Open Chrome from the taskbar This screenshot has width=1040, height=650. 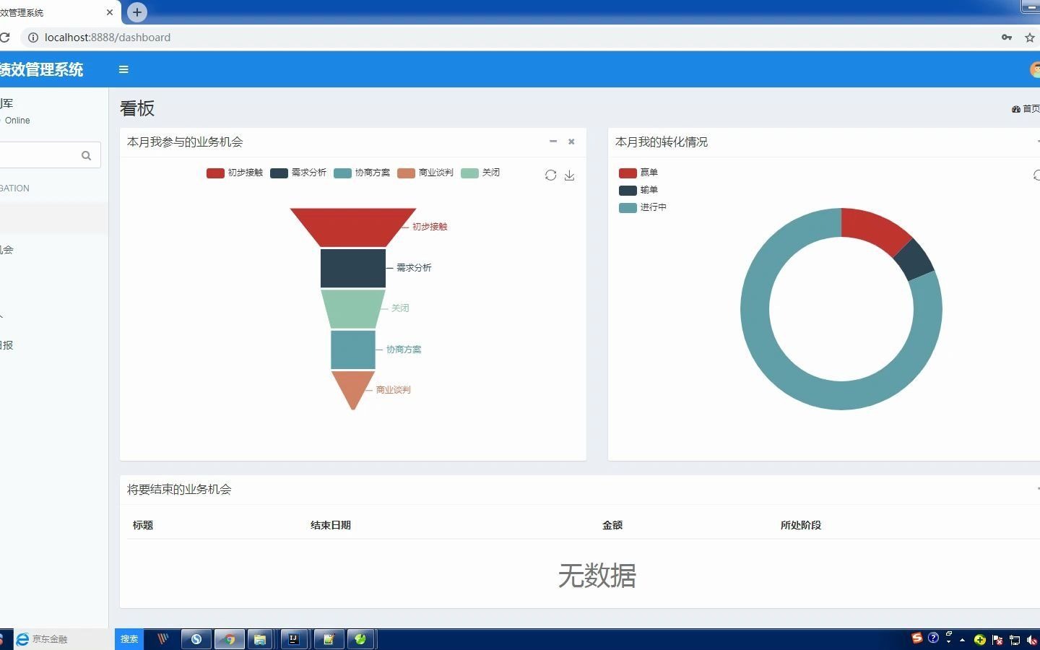pyautogui.click(x=230, y=639)
